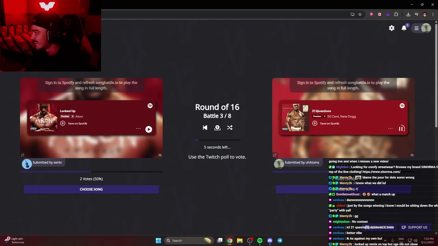Open the Windows Start menu
The image size is (438, 246).
pos(158,241)
